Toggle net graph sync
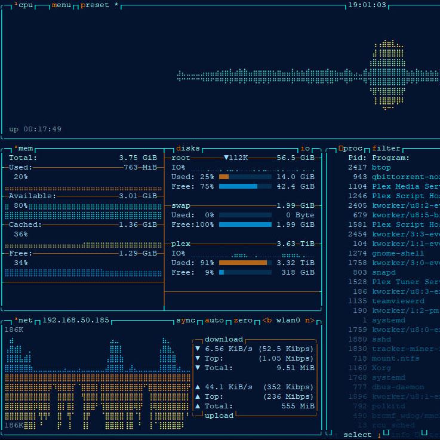Image resolution: width=440 pixels, height=440 pixels. tap(186, 320)
